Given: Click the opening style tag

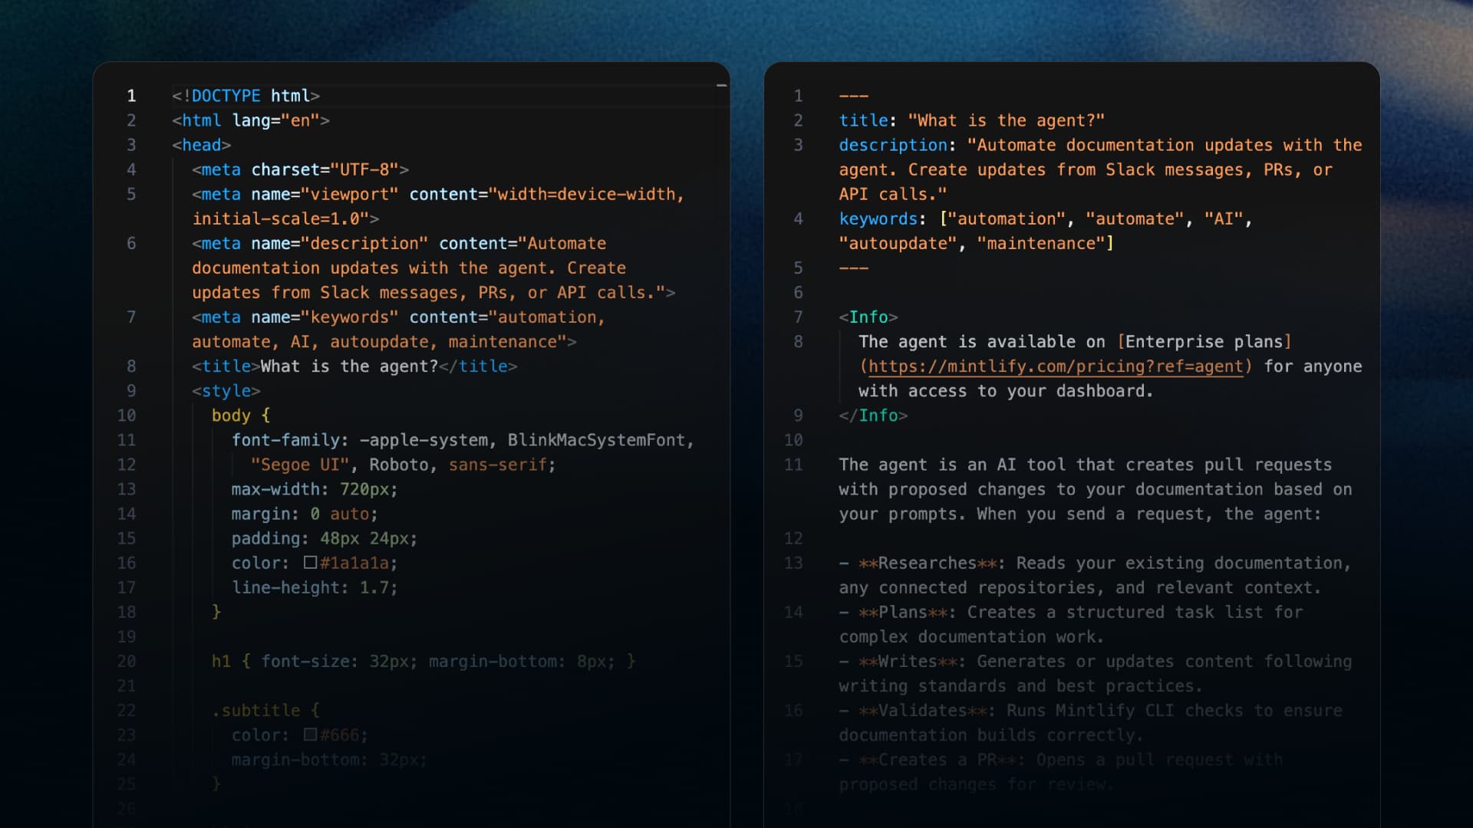Looking at the screenshot, I should [227, 390].
